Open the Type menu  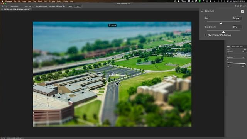pyautogui.click(x=34, y=1)
